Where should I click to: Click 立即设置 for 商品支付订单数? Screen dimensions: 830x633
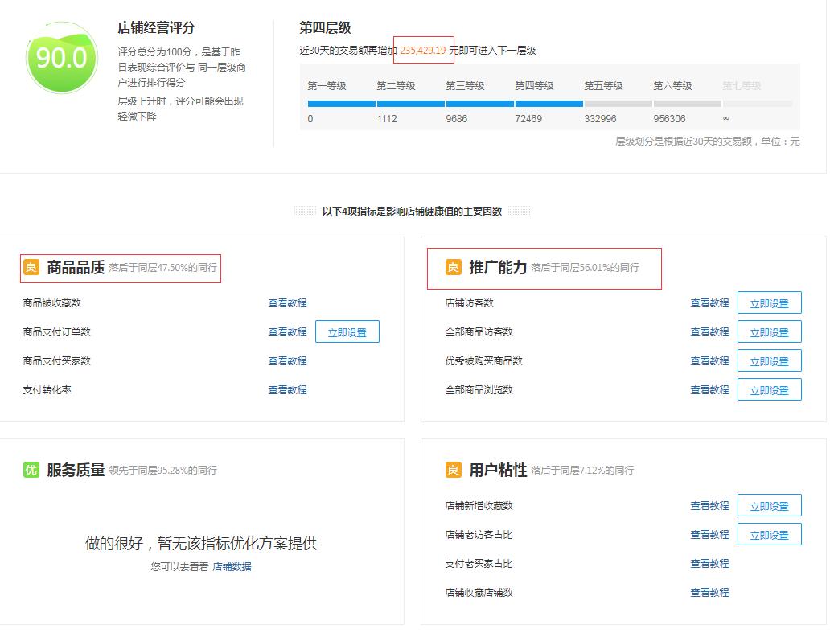347,331
